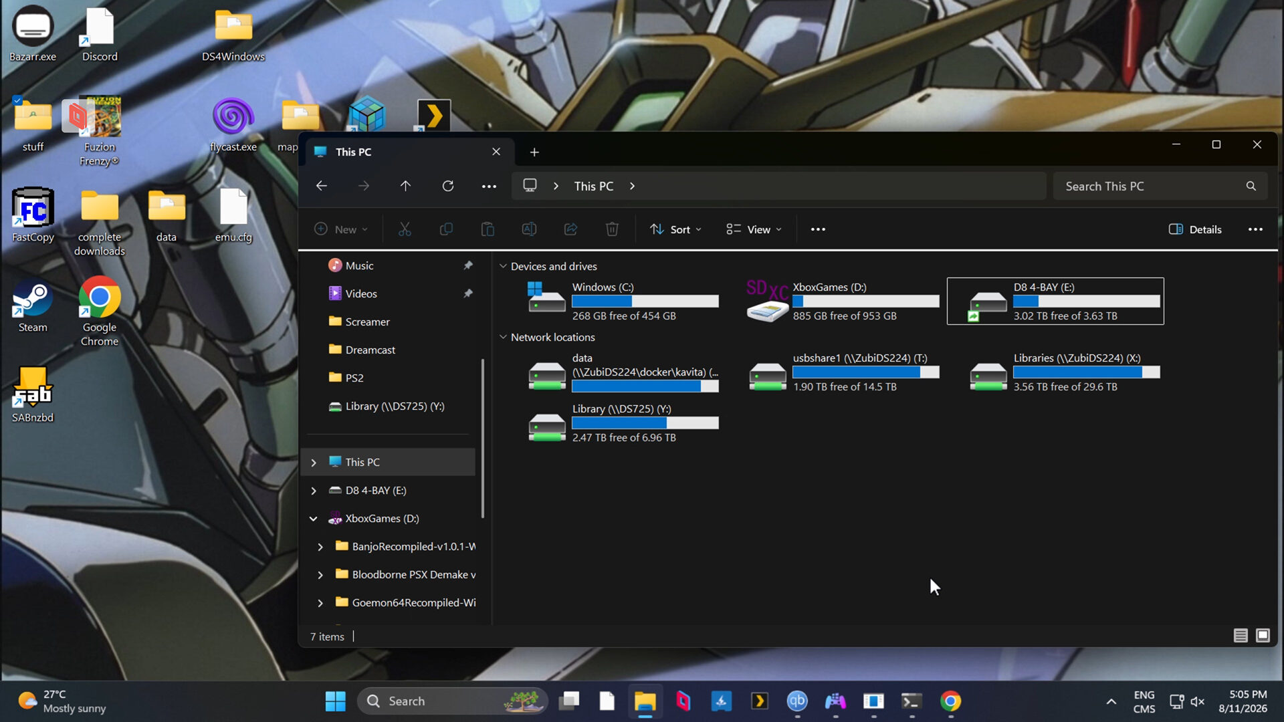Expand the Bloodborne PSX Demake folder node
Screen dimensions: 1284x722
coord(320,575)
